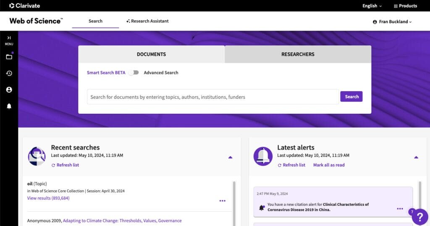This screenshot has width=430, height=226.
Task: Open the folder icon in sidebar
Action: point(9,57)
